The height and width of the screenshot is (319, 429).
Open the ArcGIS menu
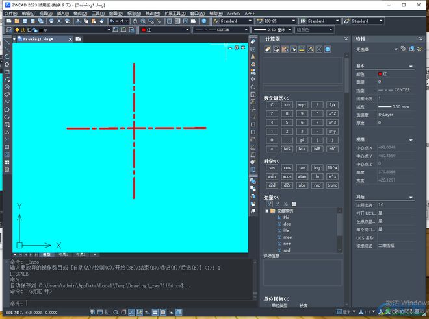coord(233,13)
